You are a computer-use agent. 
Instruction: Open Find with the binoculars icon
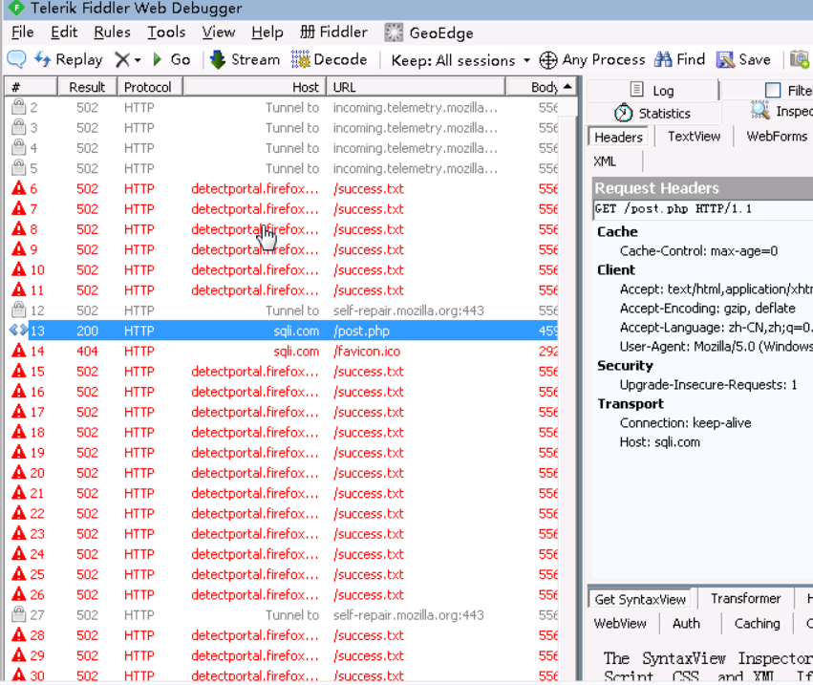[679, 59]
